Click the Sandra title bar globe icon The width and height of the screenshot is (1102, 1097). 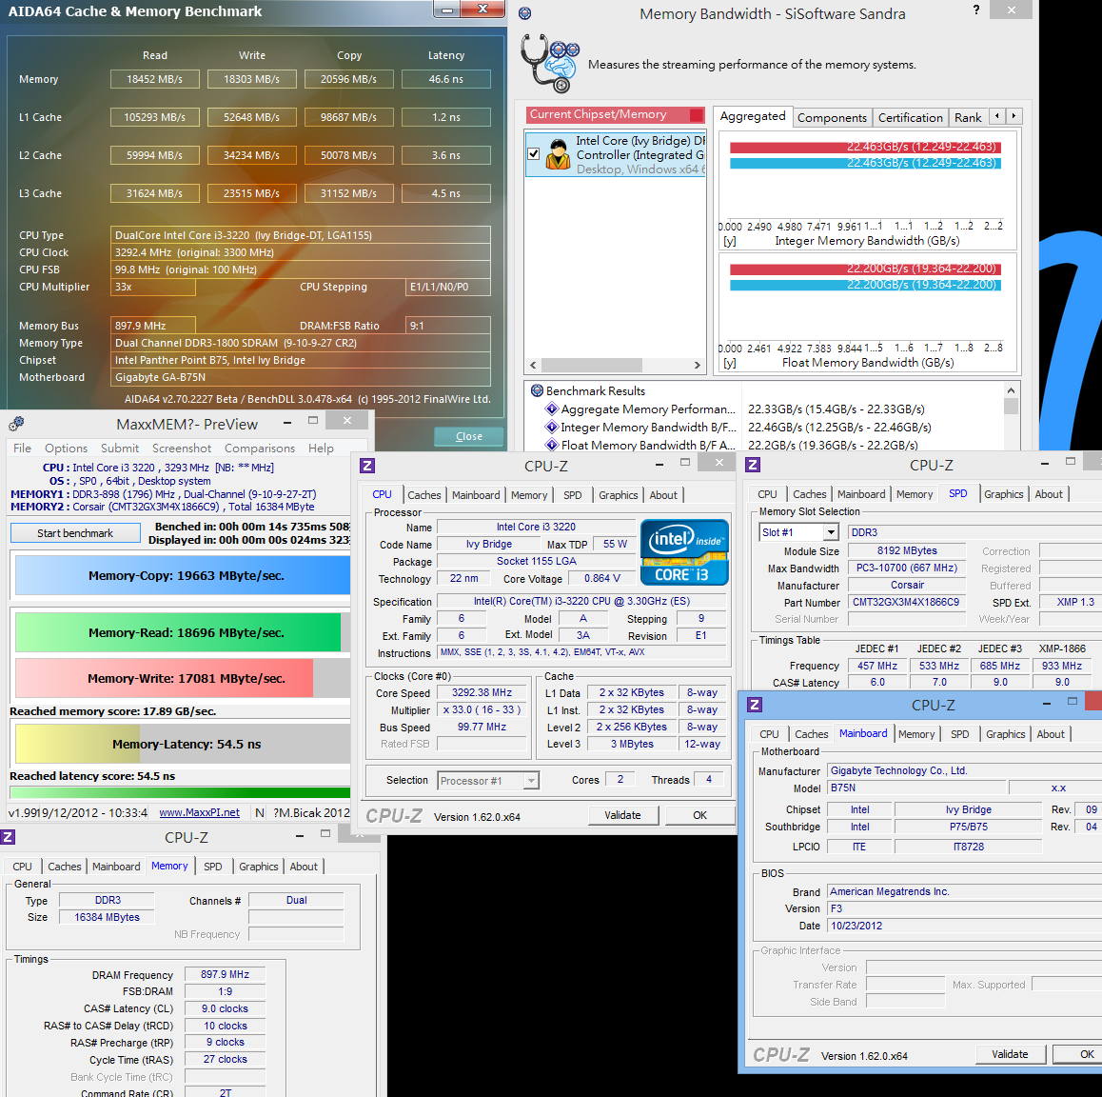525,13
